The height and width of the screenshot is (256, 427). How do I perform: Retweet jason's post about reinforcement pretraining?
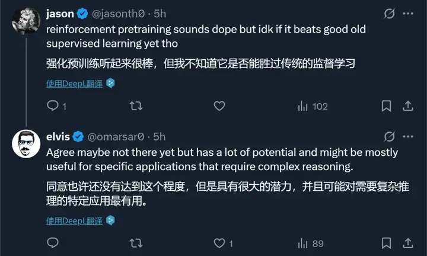point(136,106)
